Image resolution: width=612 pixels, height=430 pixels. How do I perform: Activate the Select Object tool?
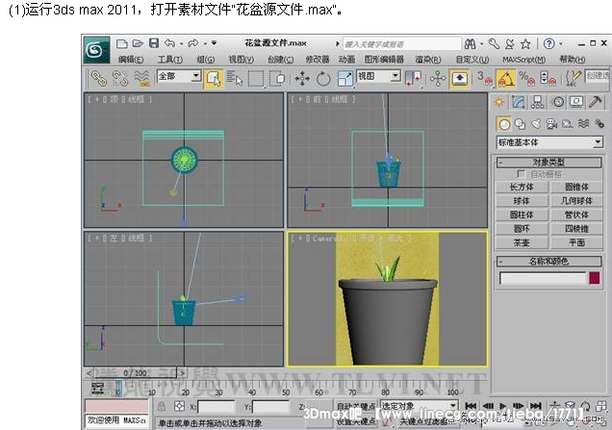[x=214, y=79]
